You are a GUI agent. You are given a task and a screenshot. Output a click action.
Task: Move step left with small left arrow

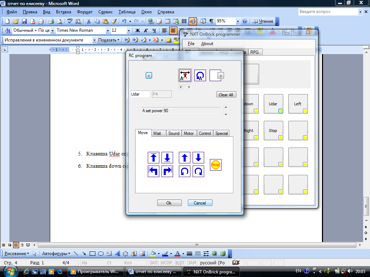tap(181, 87)
